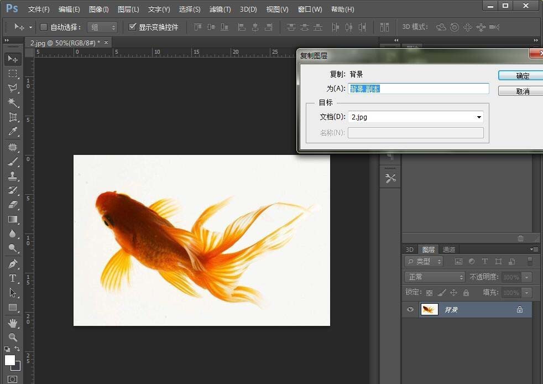Select the Hand tool
The width and height of the screenshot is (543, 384).
[13, 323]
